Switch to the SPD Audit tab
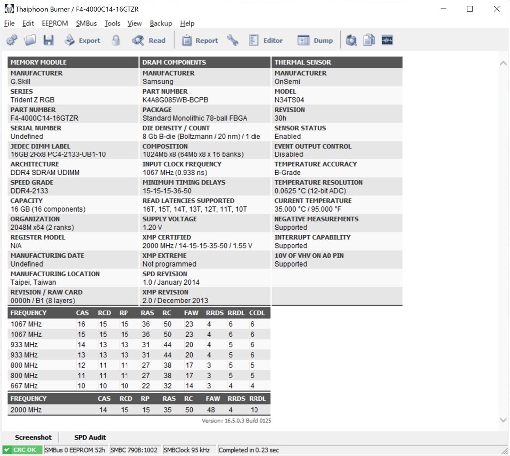This screenshot has height=456, width=510. click(90, 437)
